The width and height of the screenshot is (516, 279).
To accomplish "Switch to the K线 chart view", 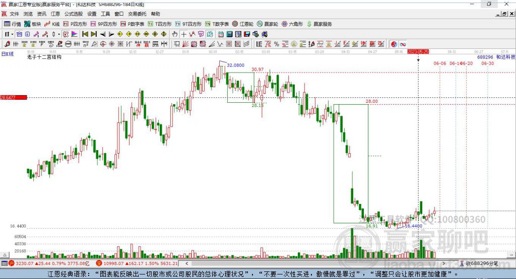I will [x=52, y=24].
